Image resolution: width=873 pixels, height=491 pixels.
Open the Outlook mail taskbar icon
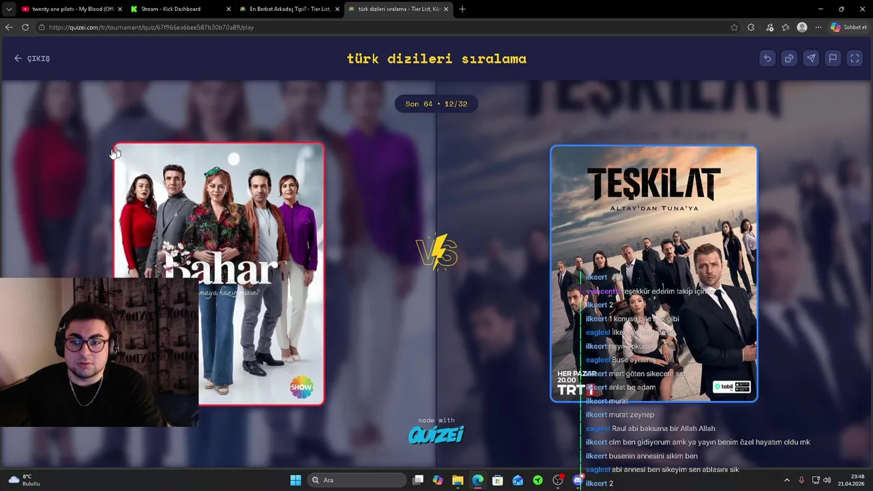(x=518, y=480)
